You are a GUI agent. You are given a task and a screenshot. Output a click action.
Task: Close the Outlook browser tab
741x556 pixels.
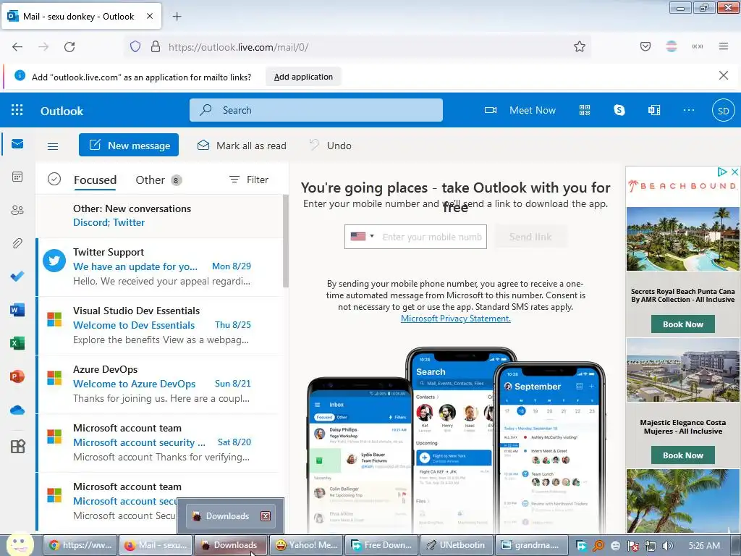coord(149,16)
